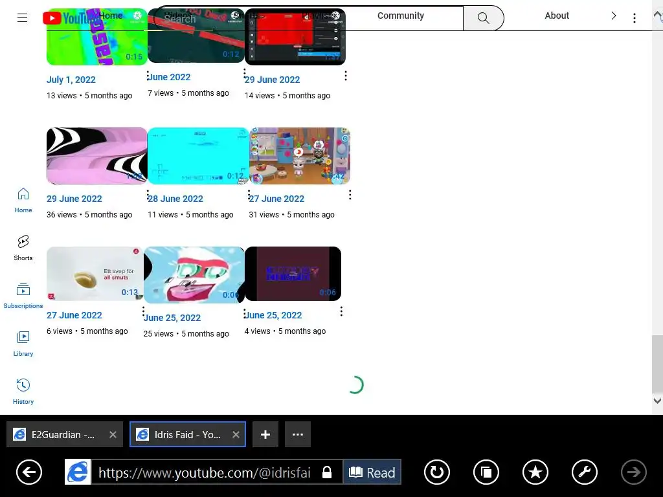This screenshot has height=497, width=663.
Task: Open the June 25, 2022 25-views video title
Action: (172, 318)
